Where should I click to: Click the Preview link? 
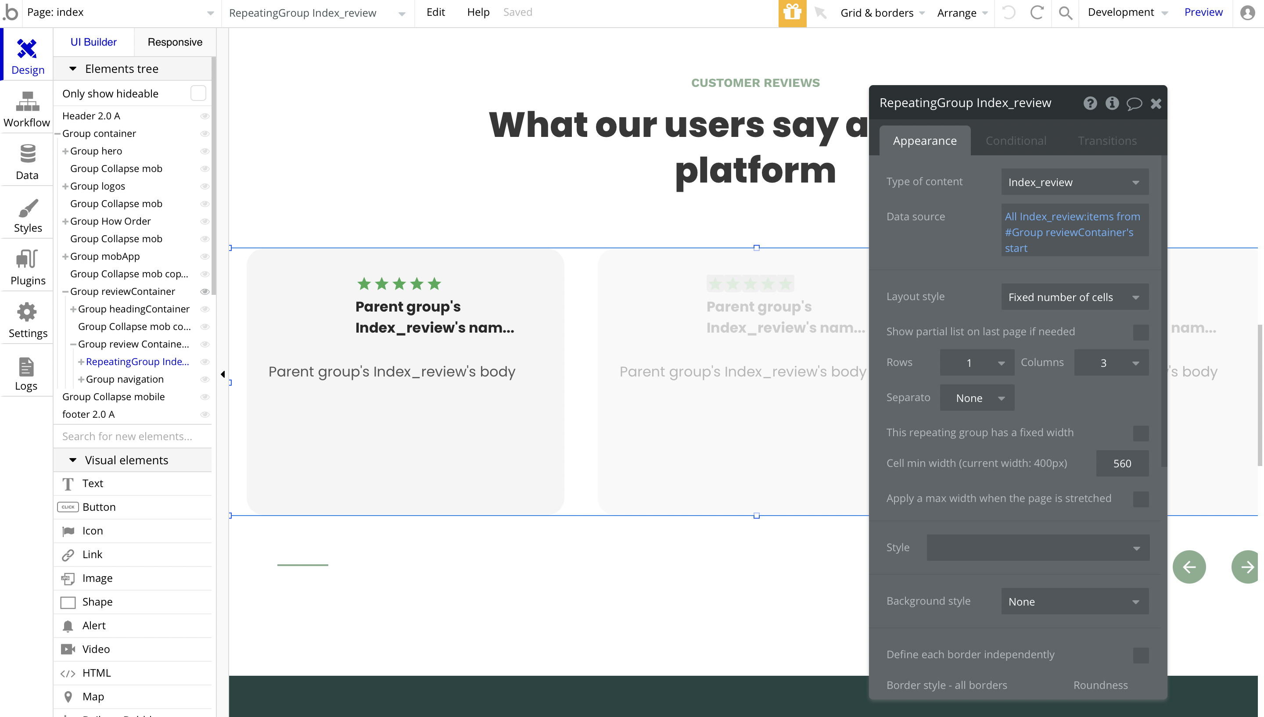click(1203, 12)
